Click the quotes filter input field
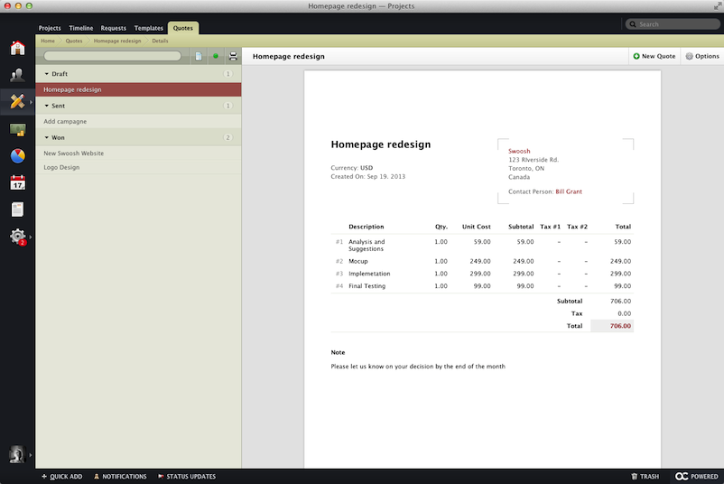 point(112,56)
